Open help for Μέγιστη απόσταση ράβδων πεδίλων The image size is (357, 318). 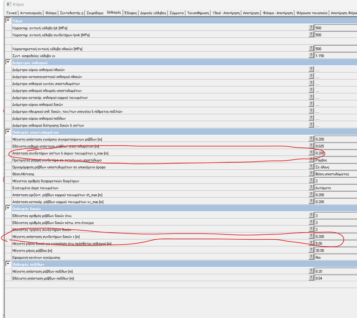point(311,271)
